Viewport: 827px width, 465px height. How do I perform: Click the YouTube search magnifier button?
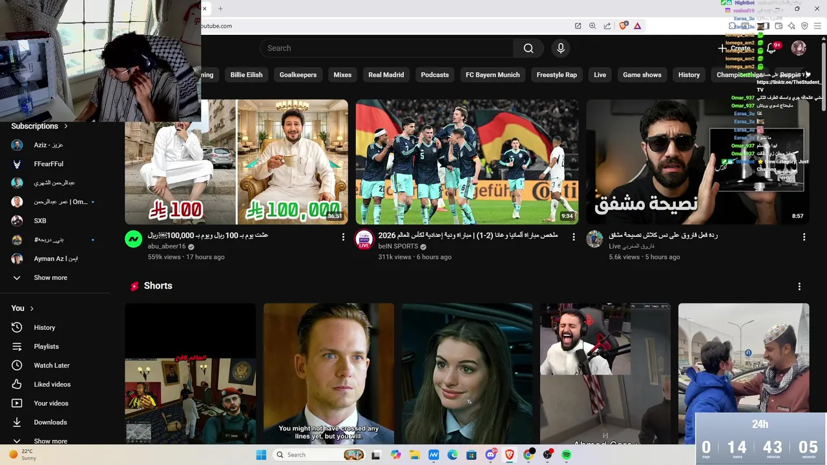[x=529, y=48]
